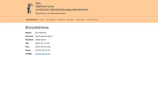Click the site title Das Walthart'sche juristische Dienstleistungsunternehmen
Screen dimensions: 158x99
click(x=62, y=6)
